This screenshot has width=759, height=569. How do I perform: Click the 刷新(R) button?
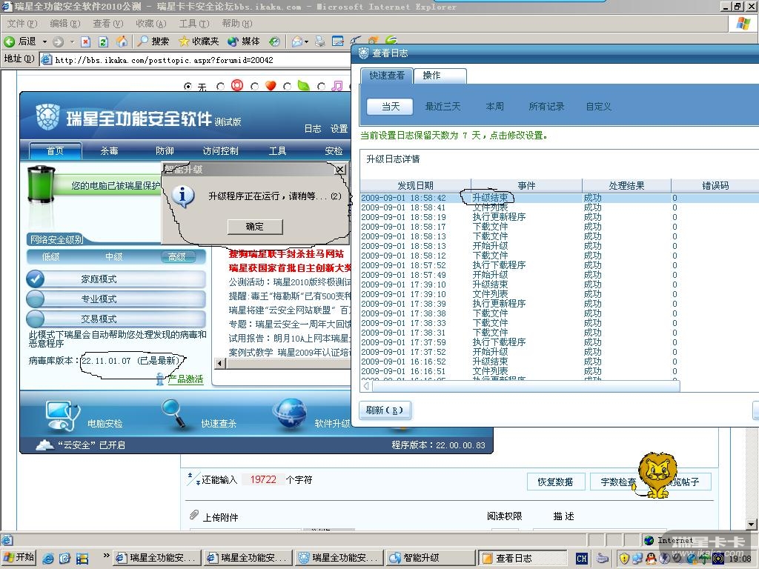pos(385,410)
